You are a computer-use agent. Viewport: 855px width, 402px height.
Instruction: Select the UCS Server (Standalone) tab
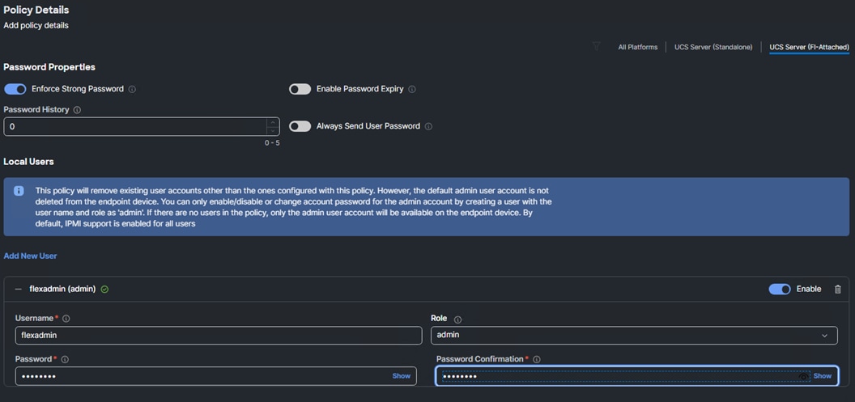point(713,47)
